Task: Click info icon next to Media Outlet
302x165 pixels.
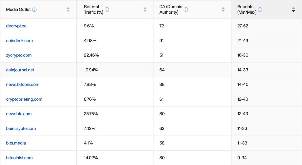Action: click(34, 10)
